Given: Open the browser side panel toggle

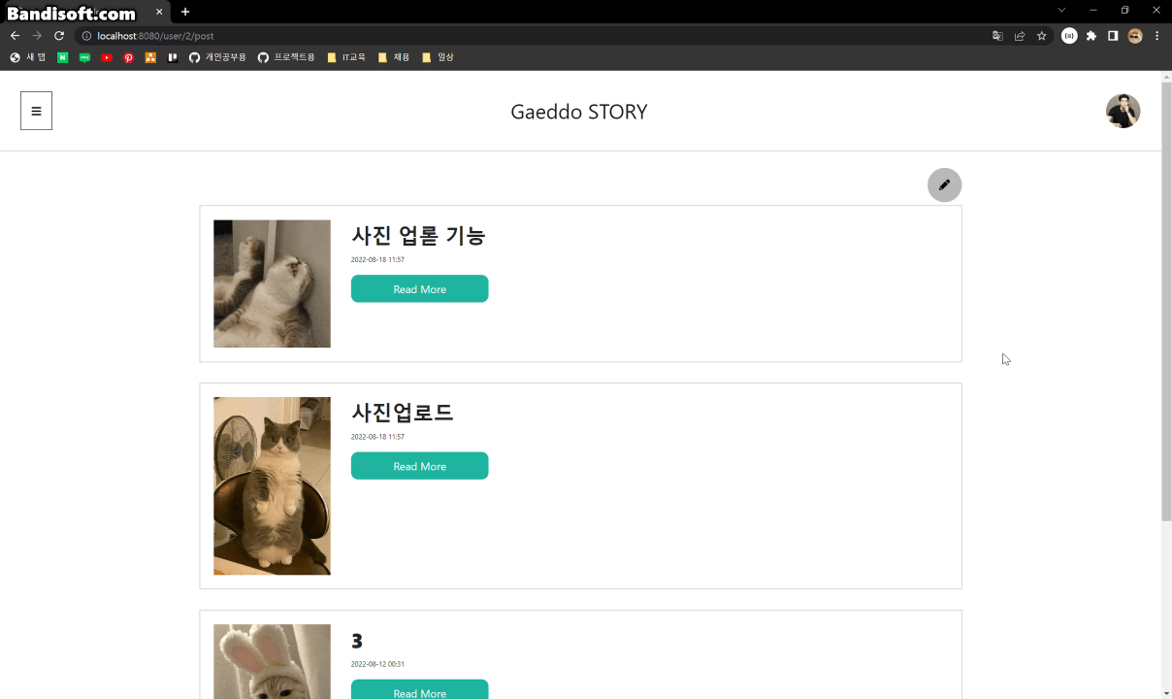Looking at the screenshot, I should tap(1113, 35).
